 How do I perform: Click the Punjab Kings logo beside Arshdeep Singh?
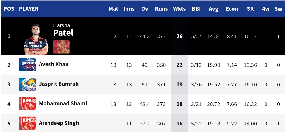coord(27,123)
